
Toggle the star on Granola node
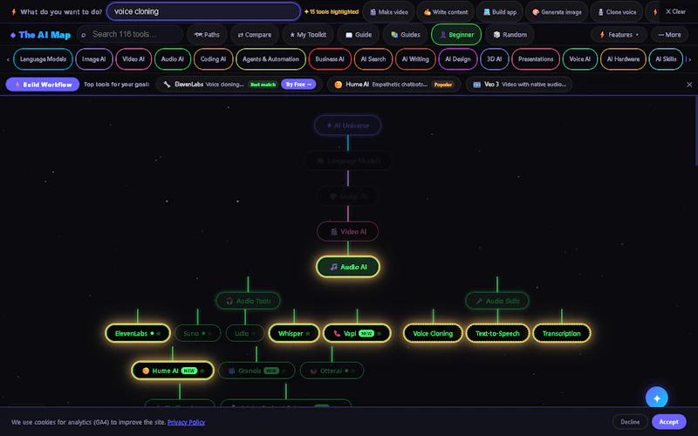(284, 371)
